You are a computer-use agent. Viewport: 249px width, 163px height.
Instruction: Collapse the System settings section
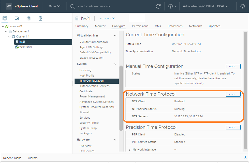[115, 64]
